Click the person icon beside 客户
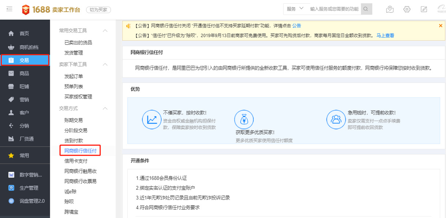The width and height of the screenshot is (446, 218). [x=11, y=113]
